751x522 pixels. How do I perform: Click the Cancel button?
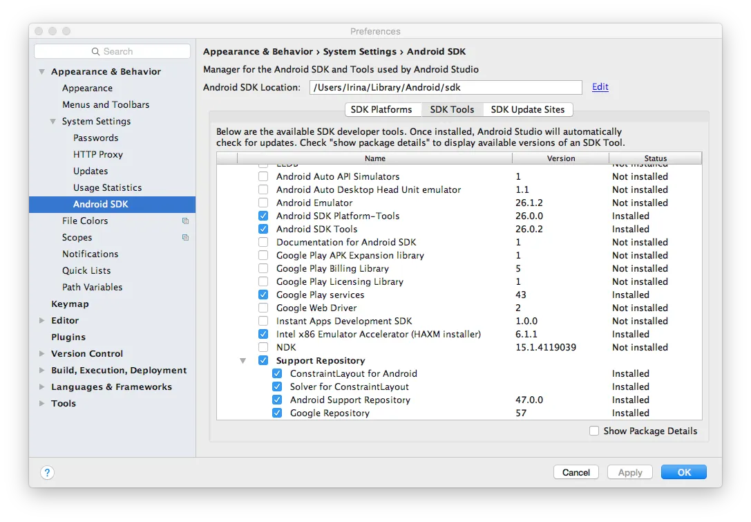[x=576, y=472]
